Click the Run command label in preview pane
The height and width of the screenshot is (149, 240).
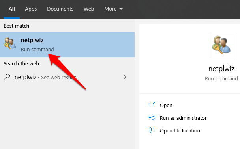[x=221, y=79]
